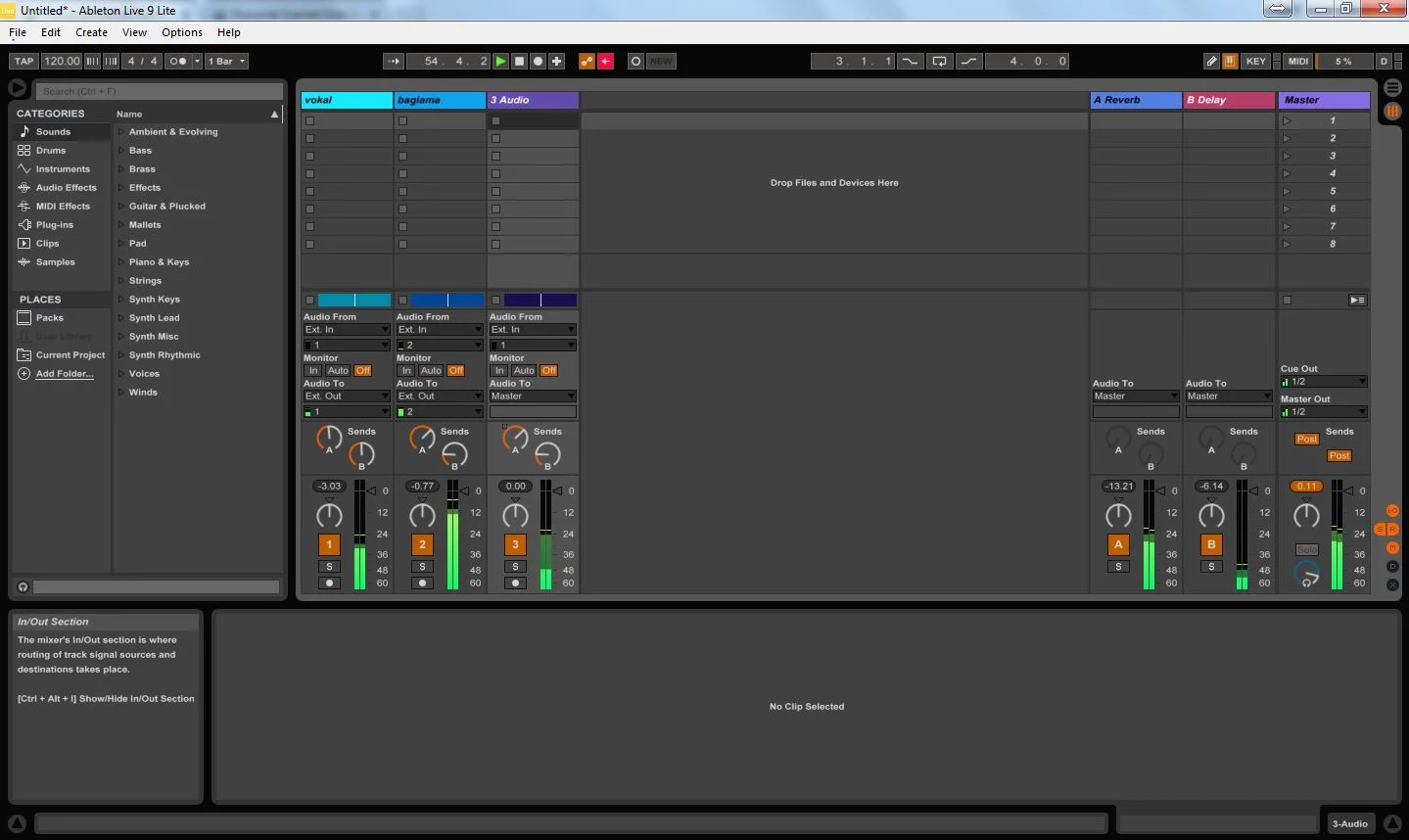The height and width of the screenshot is (840, 1409).
Task: Deactivate the 3 Audio track activator
Action: (515, 545)
